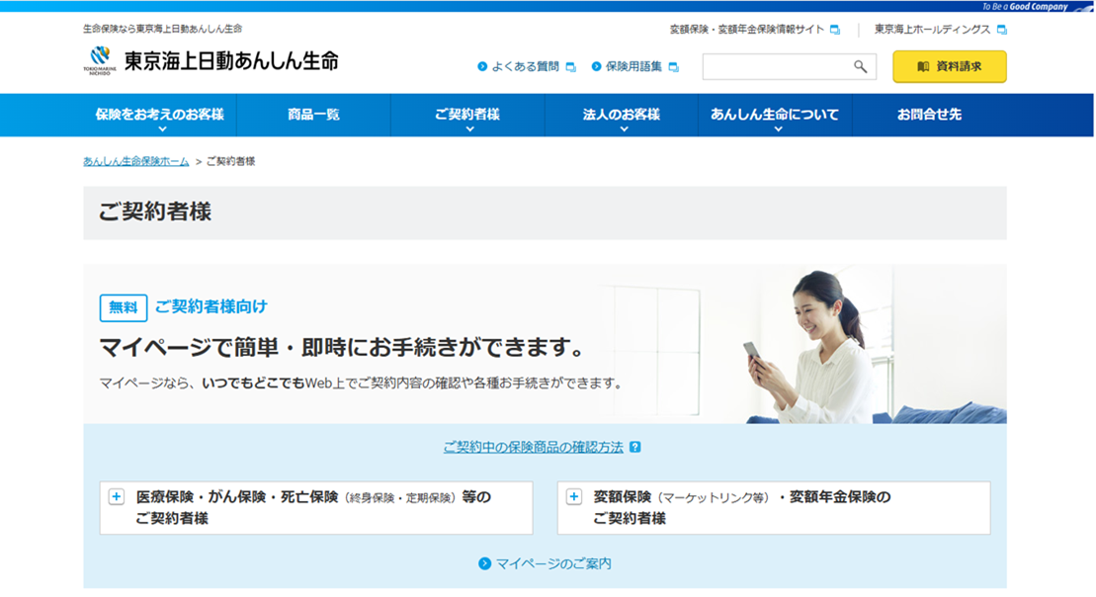
Task: Open the あんしん生命について menu
Action: (774, 115)
